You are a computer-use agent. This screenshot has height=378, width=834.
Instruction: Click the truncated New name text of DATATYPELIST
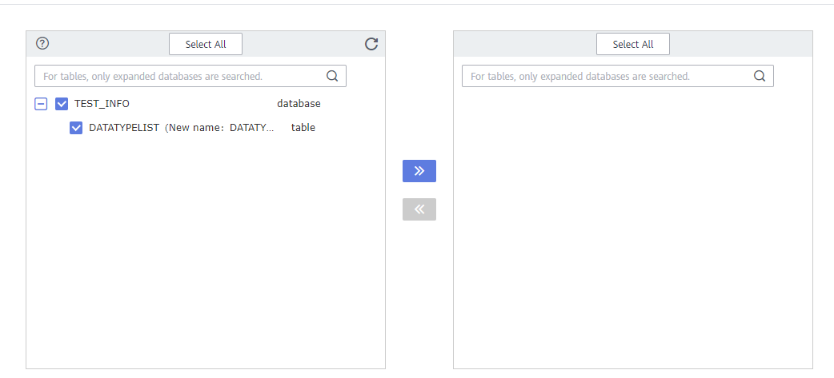pos(220,128)
